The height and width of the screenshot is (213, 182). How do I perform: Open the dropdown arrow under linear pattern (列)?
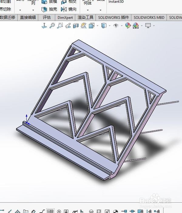33,10
